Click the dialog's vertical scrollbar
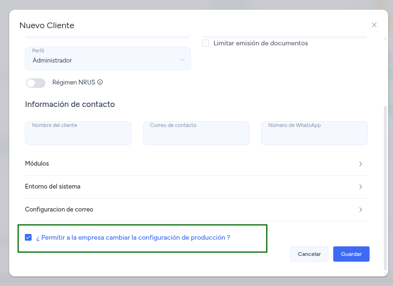 tap(385, 188)
